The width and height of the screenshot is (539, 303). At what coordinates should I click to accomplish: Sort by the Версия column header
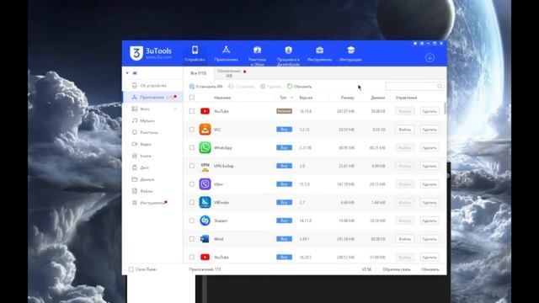(x=306, y=98)
